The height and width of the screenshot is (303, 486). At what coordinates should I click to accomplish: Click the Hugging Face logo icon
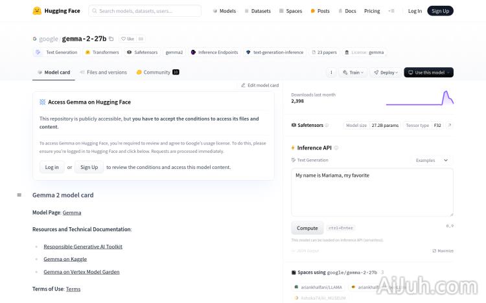[37, 11]
